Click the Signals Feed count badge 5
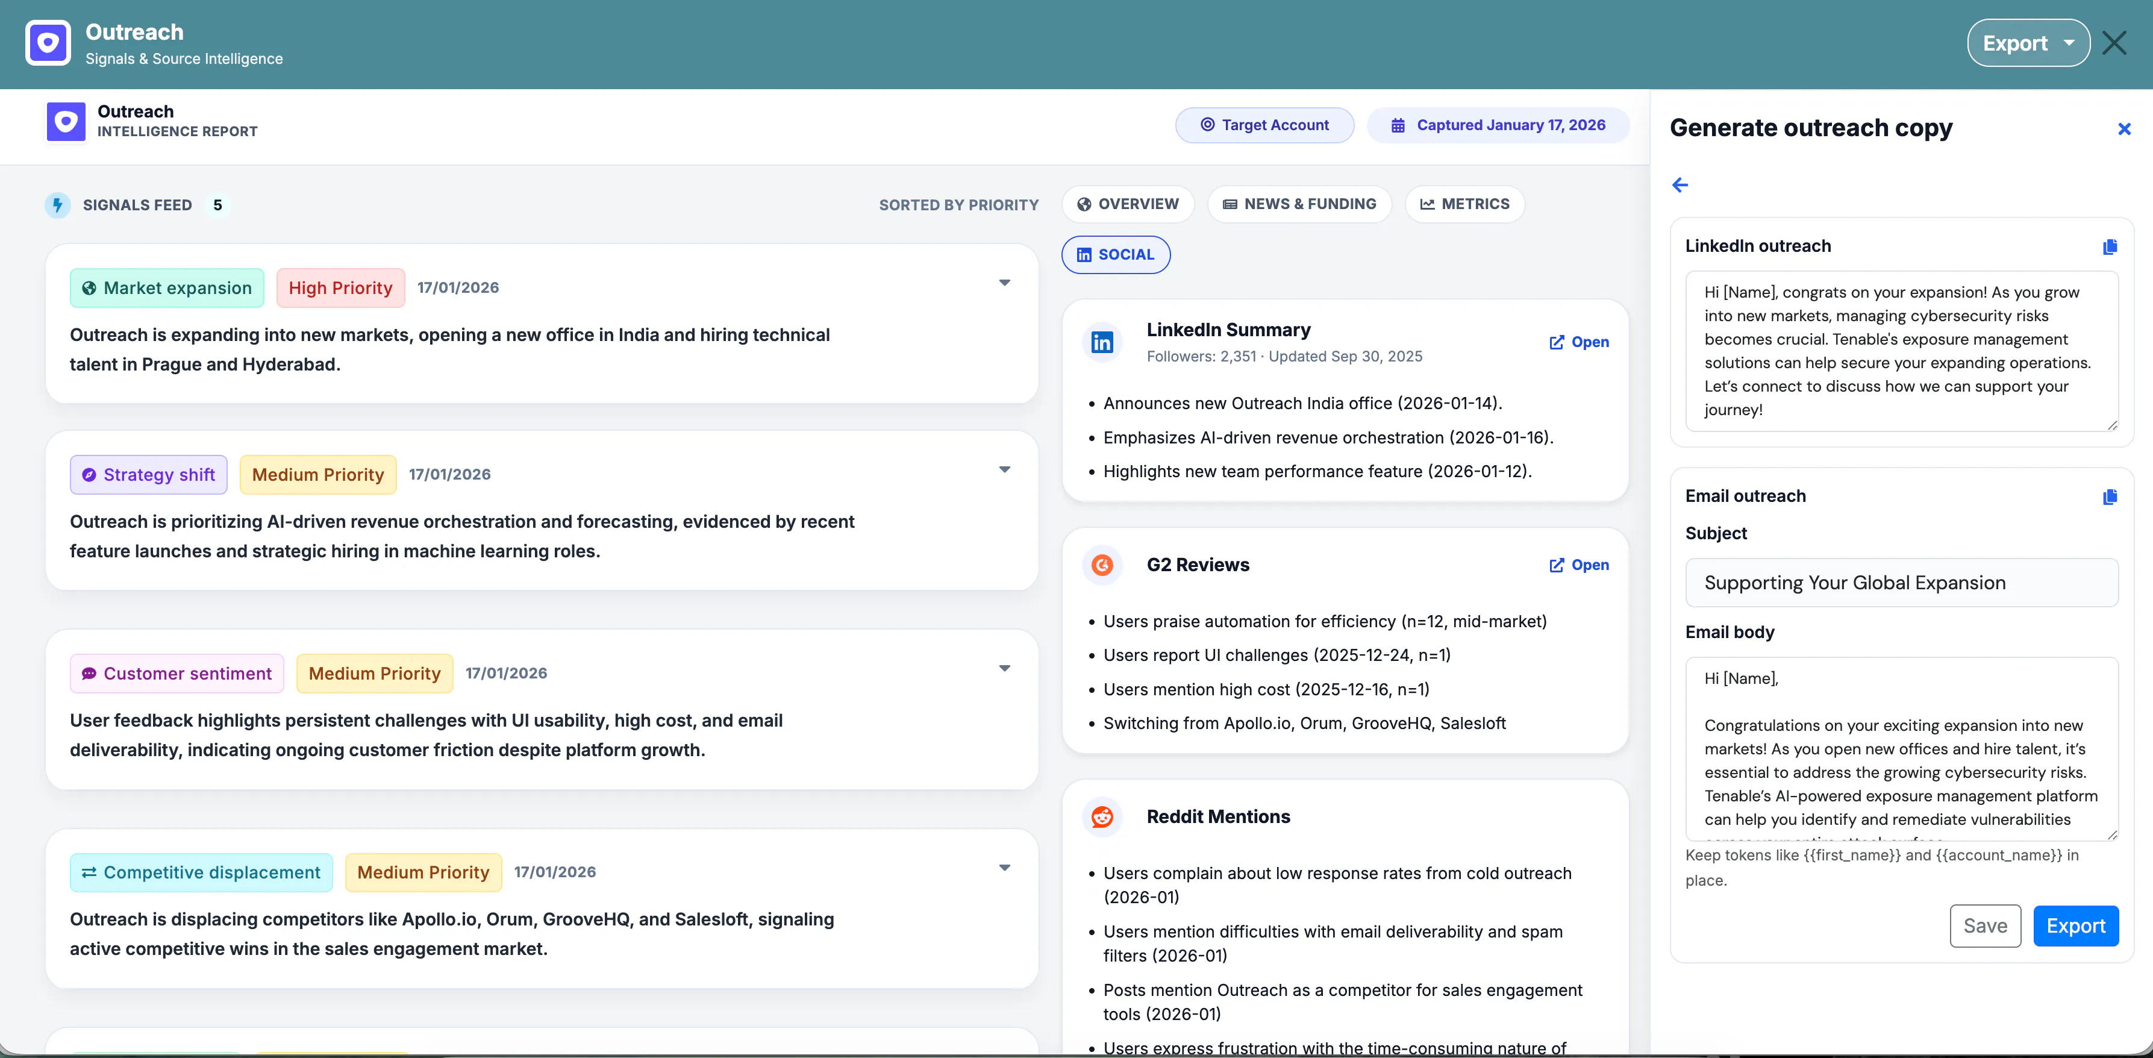Viewport: 2153px width, 1058px height. pyautogui.click(x=217, y=205)
